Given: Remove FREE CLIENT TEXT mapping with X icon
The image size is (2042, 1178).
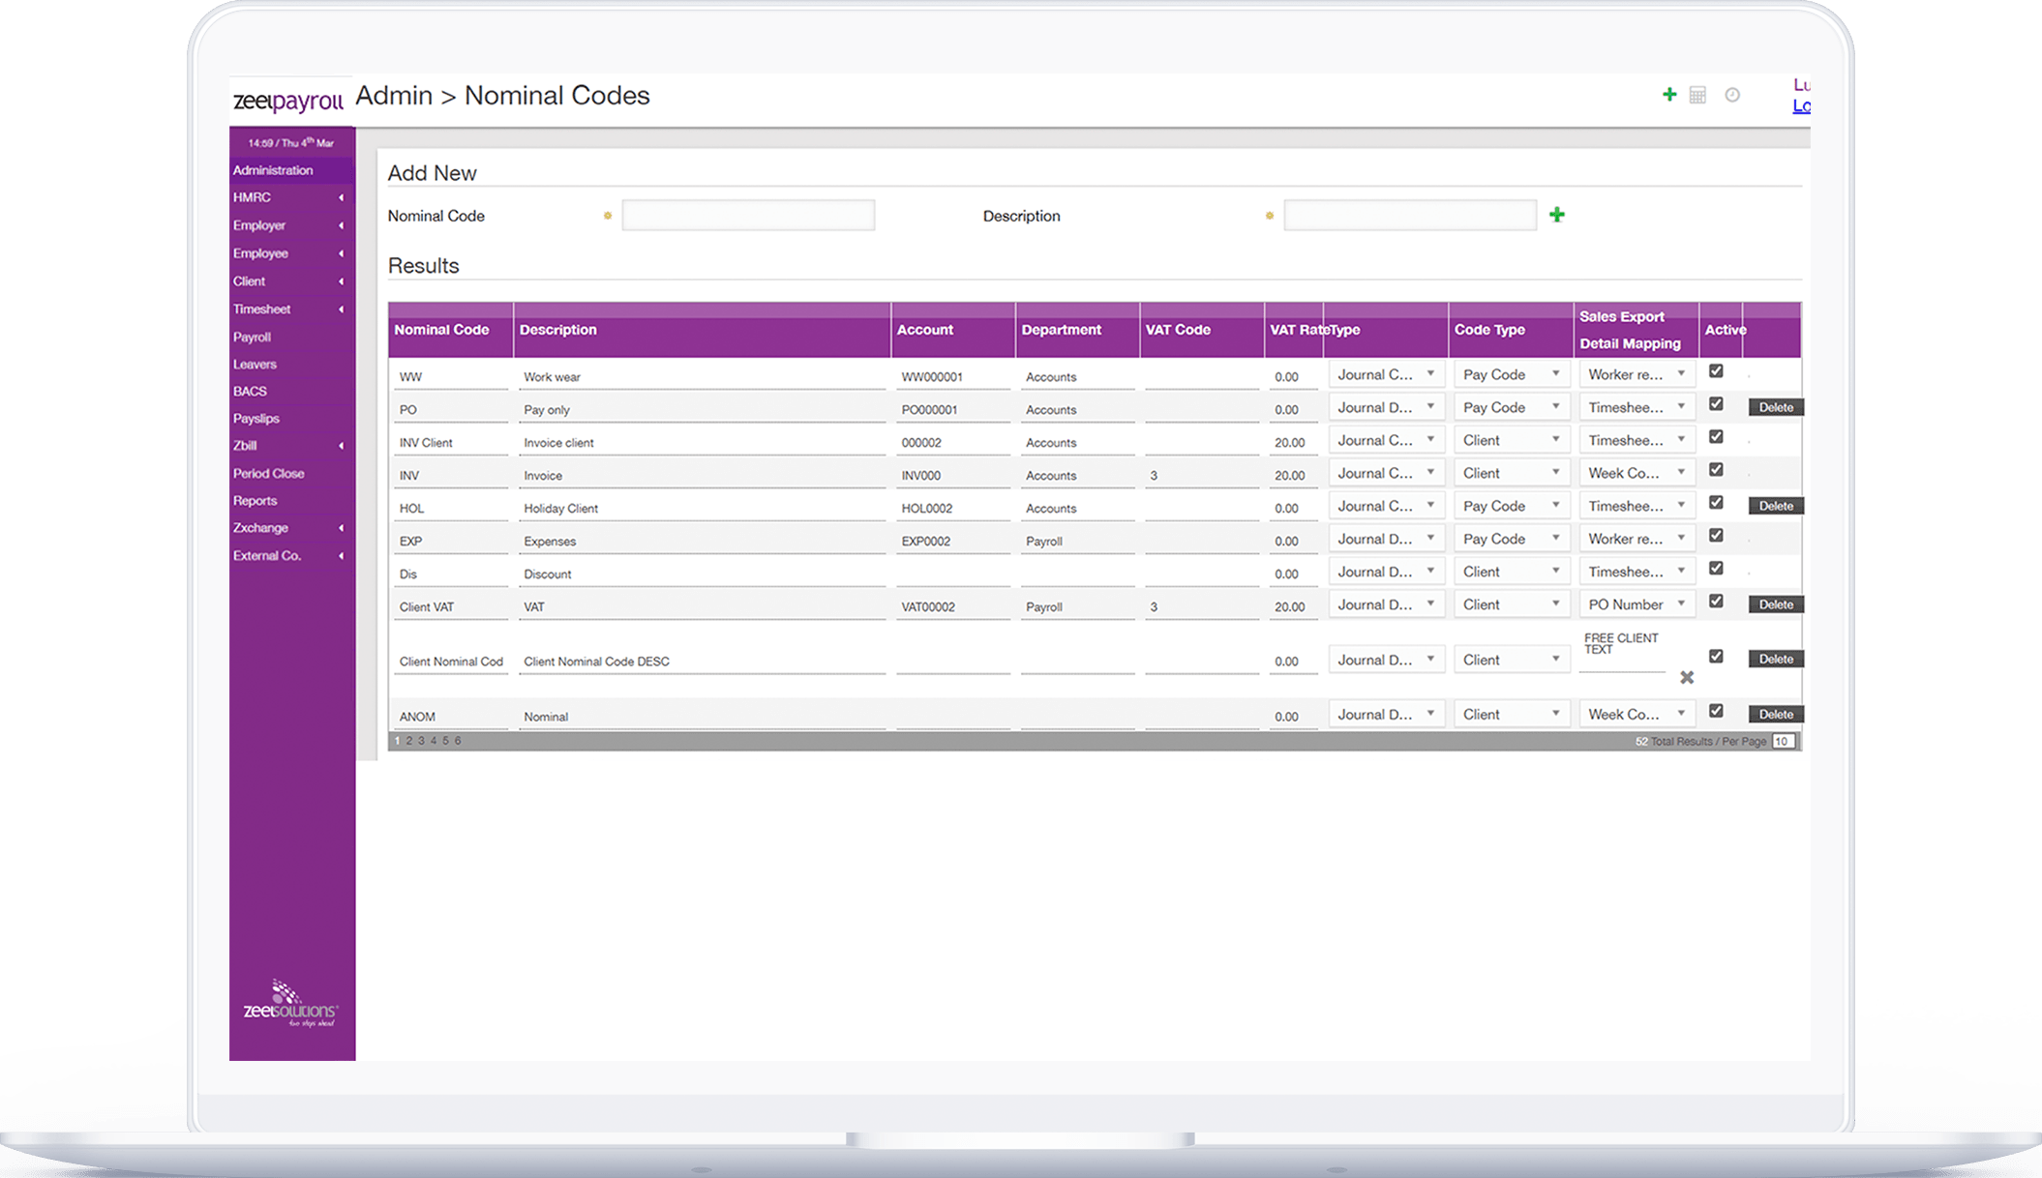Looking at the screenshot, I should 1687,678.
